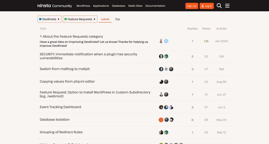This screenshot has width=269, height=144.
Task: Open 'Database Isolation' topic
Action: tap(55, 120)
